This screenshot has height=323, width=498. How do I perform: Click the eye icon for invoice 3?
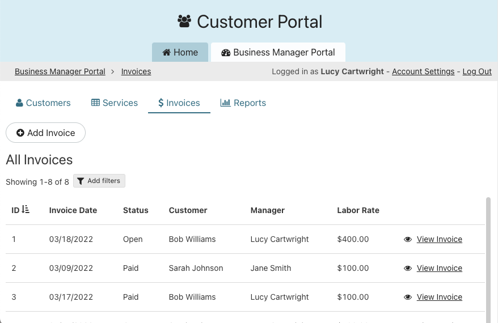[407, 297]
